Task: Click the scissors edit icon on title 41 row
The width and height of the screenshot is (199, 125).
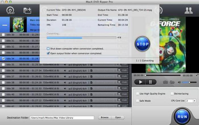Action: pyautogui.click(x=119, y=100)
